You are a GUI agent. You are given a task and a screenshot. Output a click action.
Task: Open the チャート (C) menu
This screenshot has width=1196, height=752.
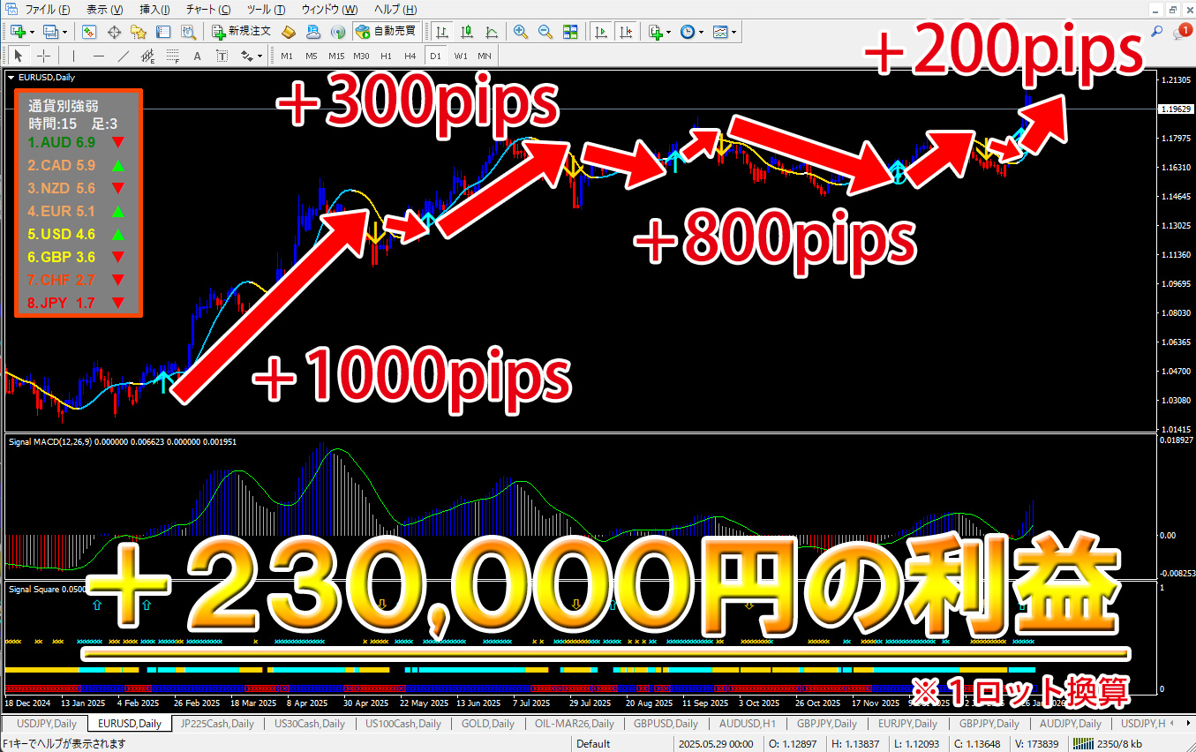click(x=207, y=10)
